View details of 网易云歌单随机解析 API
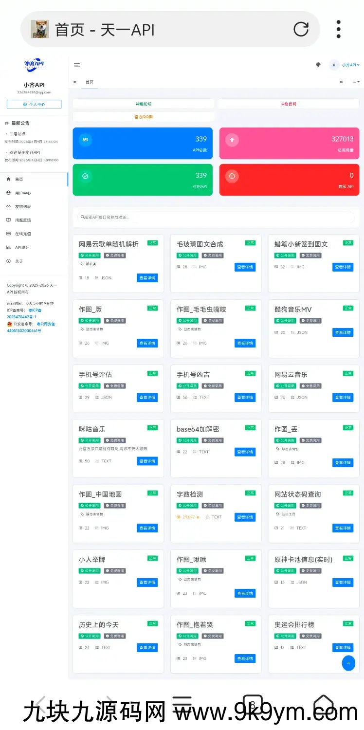 [x=147, y=278]
